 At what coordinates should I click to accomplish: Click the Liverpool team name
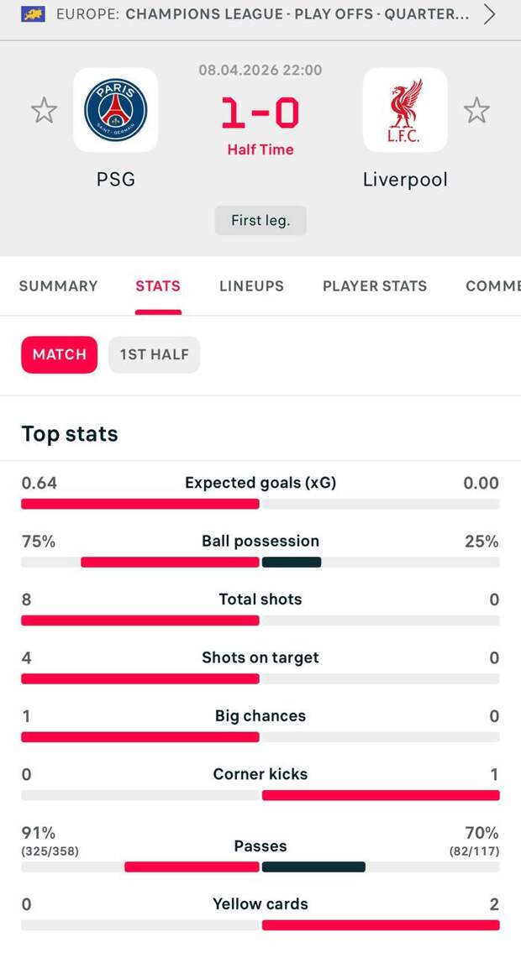click(405, 179)
